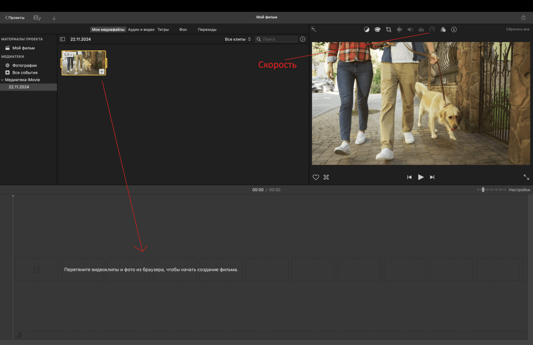The height and width of the screenshot is (345, 533).
Task: Open the Скорость (speed) settings icon
Action: click(x=432, y=29)
